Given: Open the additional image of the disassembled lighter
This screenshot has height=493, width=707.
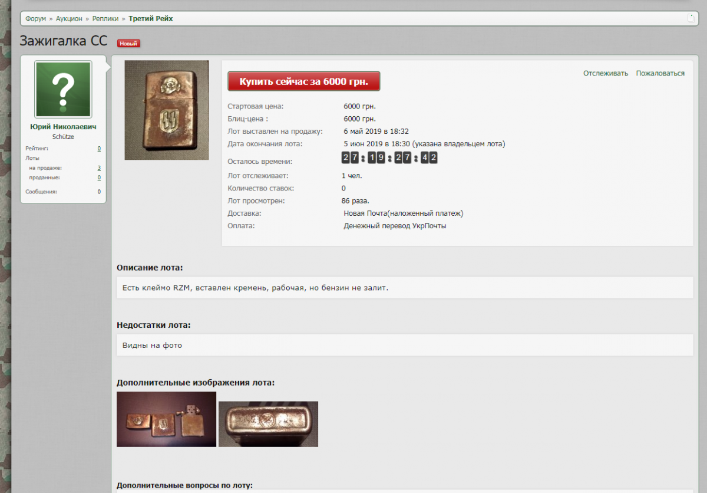Looking at the screenshot, I should click(166, 419).
